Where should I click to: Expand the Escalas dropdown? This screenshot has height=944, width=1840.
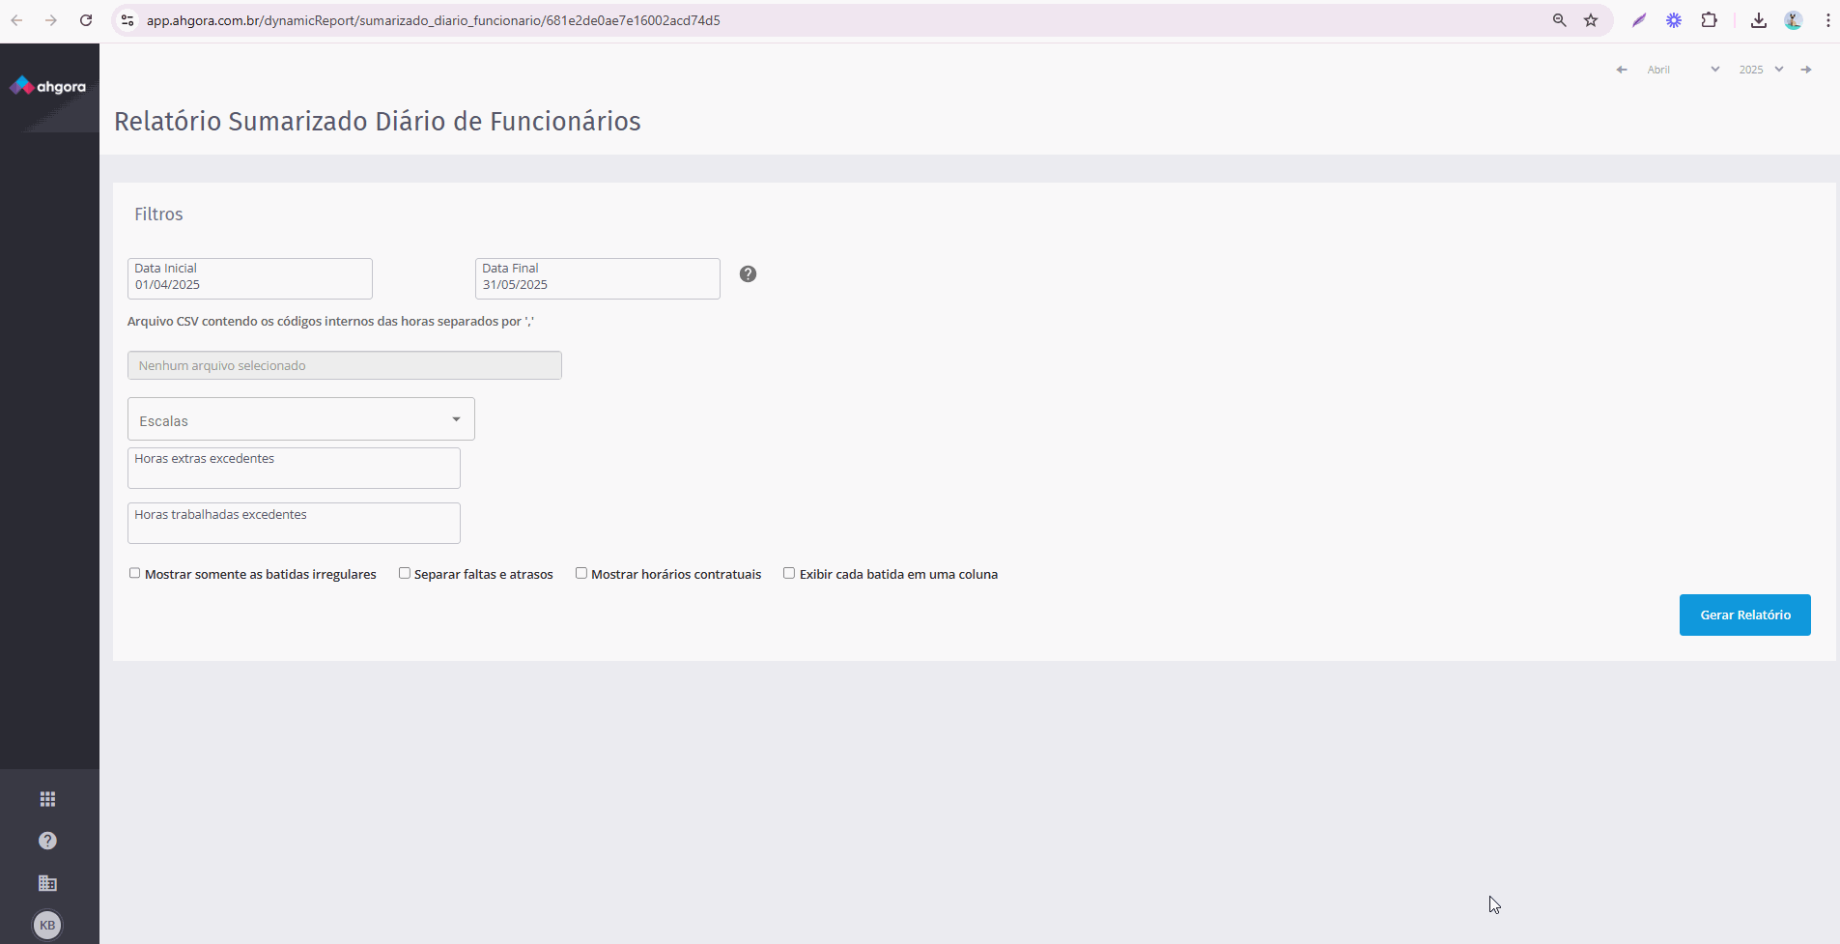[x=301, y=419]
